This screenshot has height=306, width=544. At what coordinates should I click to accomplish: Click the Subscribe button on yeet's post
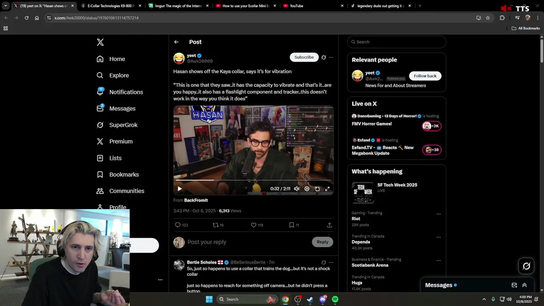coord(304,57)
